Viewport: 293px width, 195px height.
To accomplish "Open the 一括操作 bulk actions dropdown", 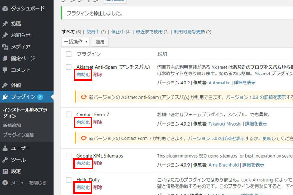I will coord(76,42).
